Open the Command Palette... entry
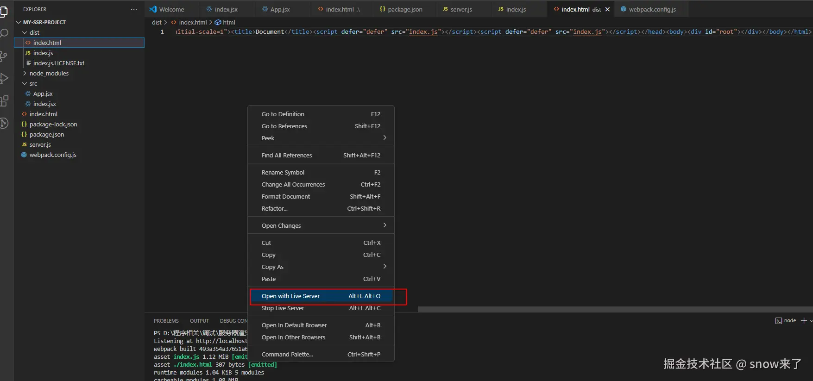This screenshot has height=381, width=813. tap(321, 354)
